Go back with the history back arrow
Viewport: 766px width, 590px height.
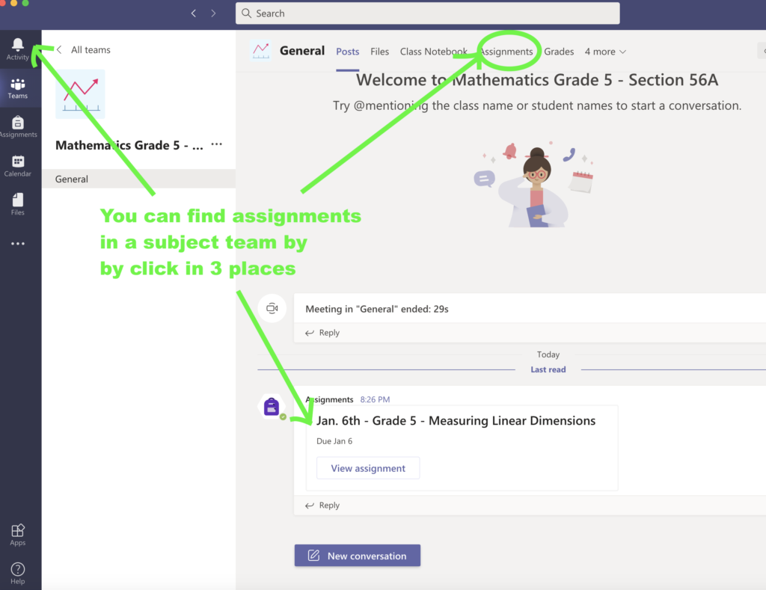tap(194, 13)
